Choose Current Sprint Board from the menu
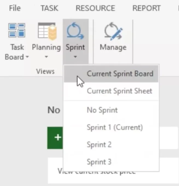 (111, 74)
